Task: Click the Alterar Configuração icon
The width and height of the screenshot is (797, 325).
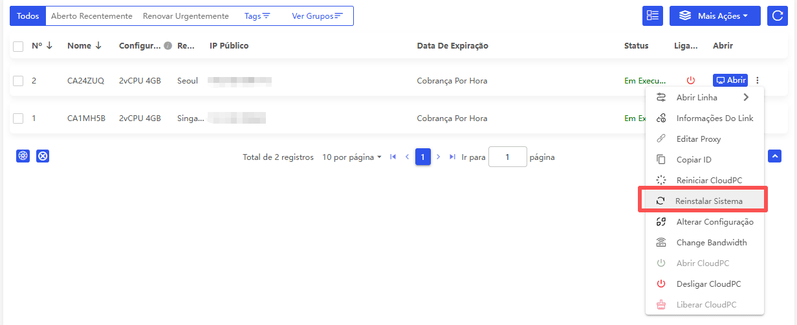Action: point(661,222)
